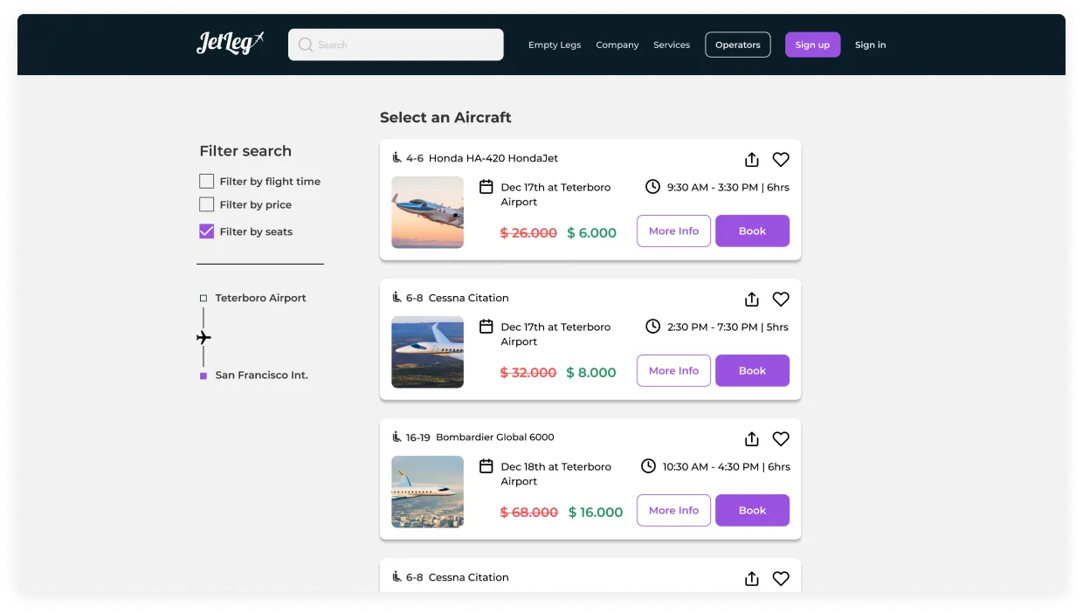Uncheck Filter by seats
Image resolution: width=1083 pixels, height=613 pixels.
point(207,231)
